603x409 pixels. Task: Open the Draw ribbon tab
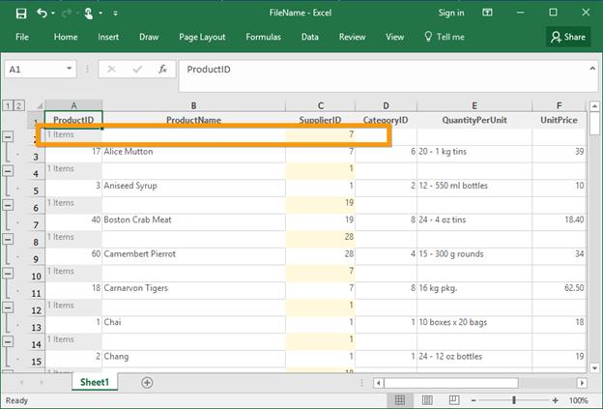click(x=149, y=37)
